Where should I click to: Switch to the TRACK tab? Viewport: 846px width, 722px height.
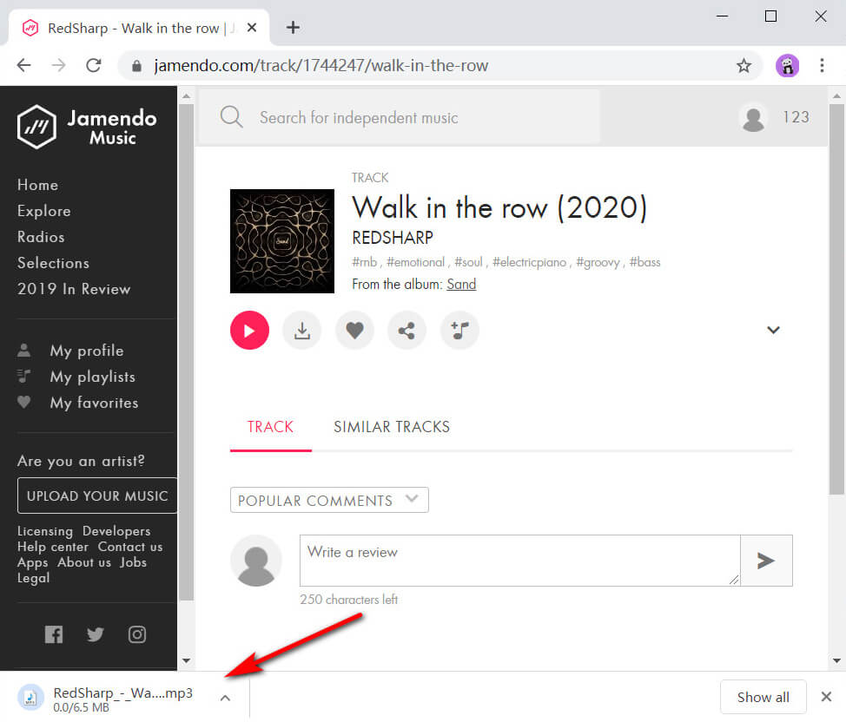(x=270, y=427)
